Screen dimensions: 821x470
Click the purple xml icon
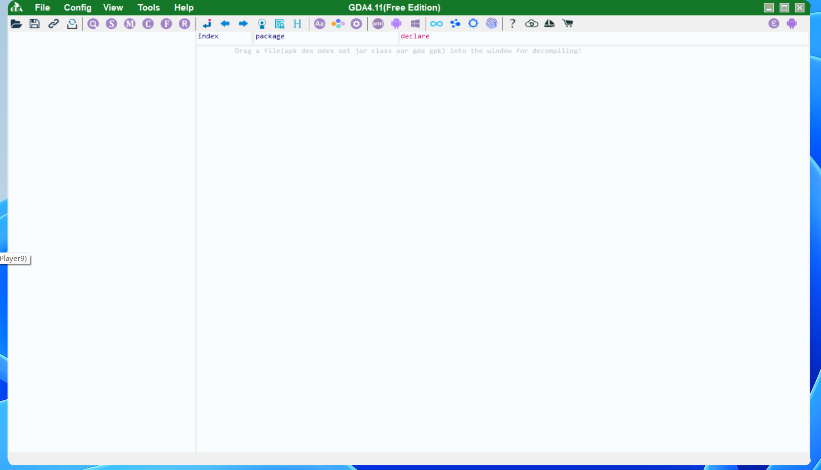(378, 24)
